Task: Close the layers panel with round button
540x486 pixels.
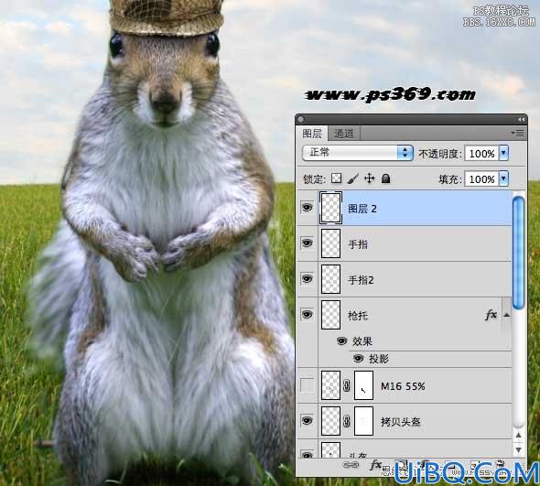Action: [x=300, y=119]
